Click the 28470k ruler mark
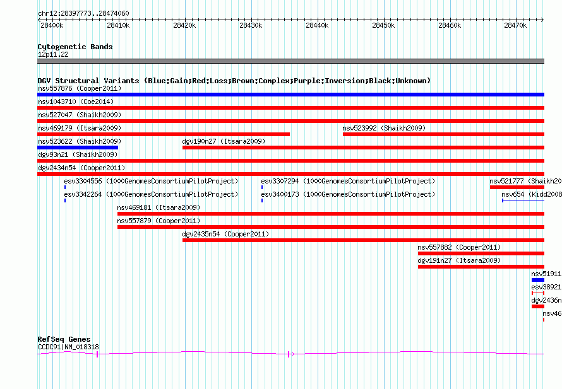 515,25
